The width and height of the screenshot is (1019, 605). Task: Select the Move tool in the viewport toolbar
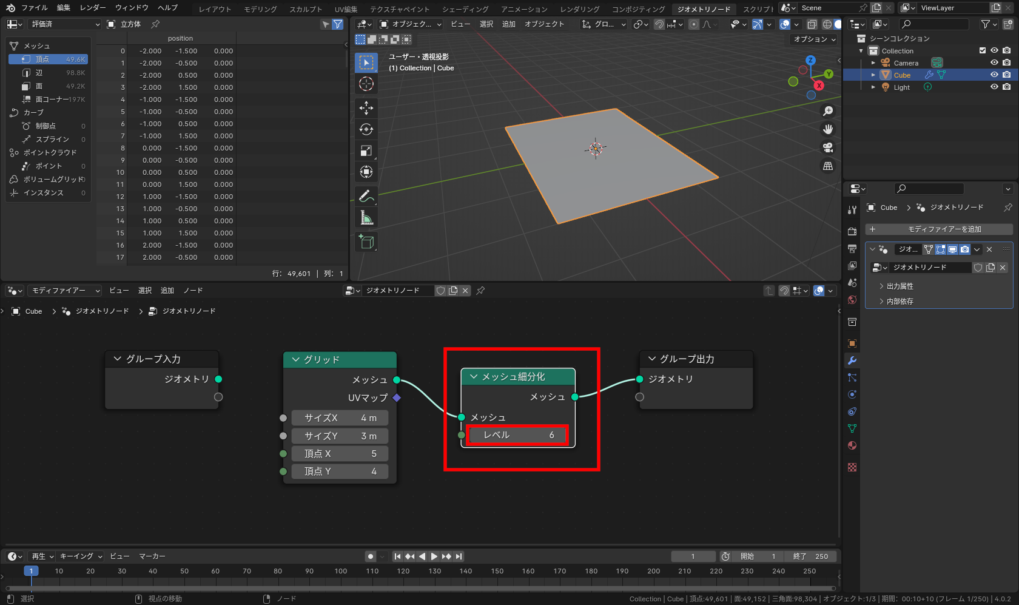[366, 107]
